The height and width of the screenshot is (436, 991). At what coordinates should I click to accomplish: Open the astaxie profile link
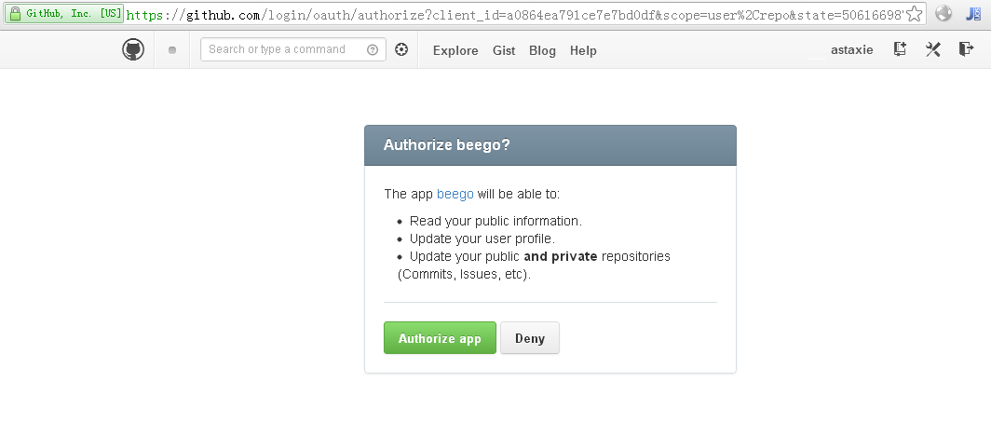pos(851,50)
